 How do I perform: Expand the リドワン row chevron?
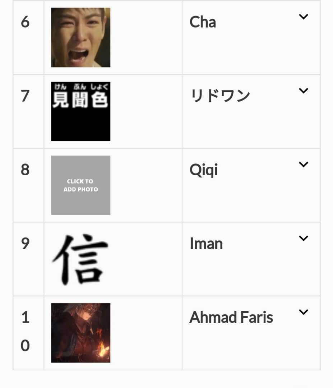tap(303, 91)
